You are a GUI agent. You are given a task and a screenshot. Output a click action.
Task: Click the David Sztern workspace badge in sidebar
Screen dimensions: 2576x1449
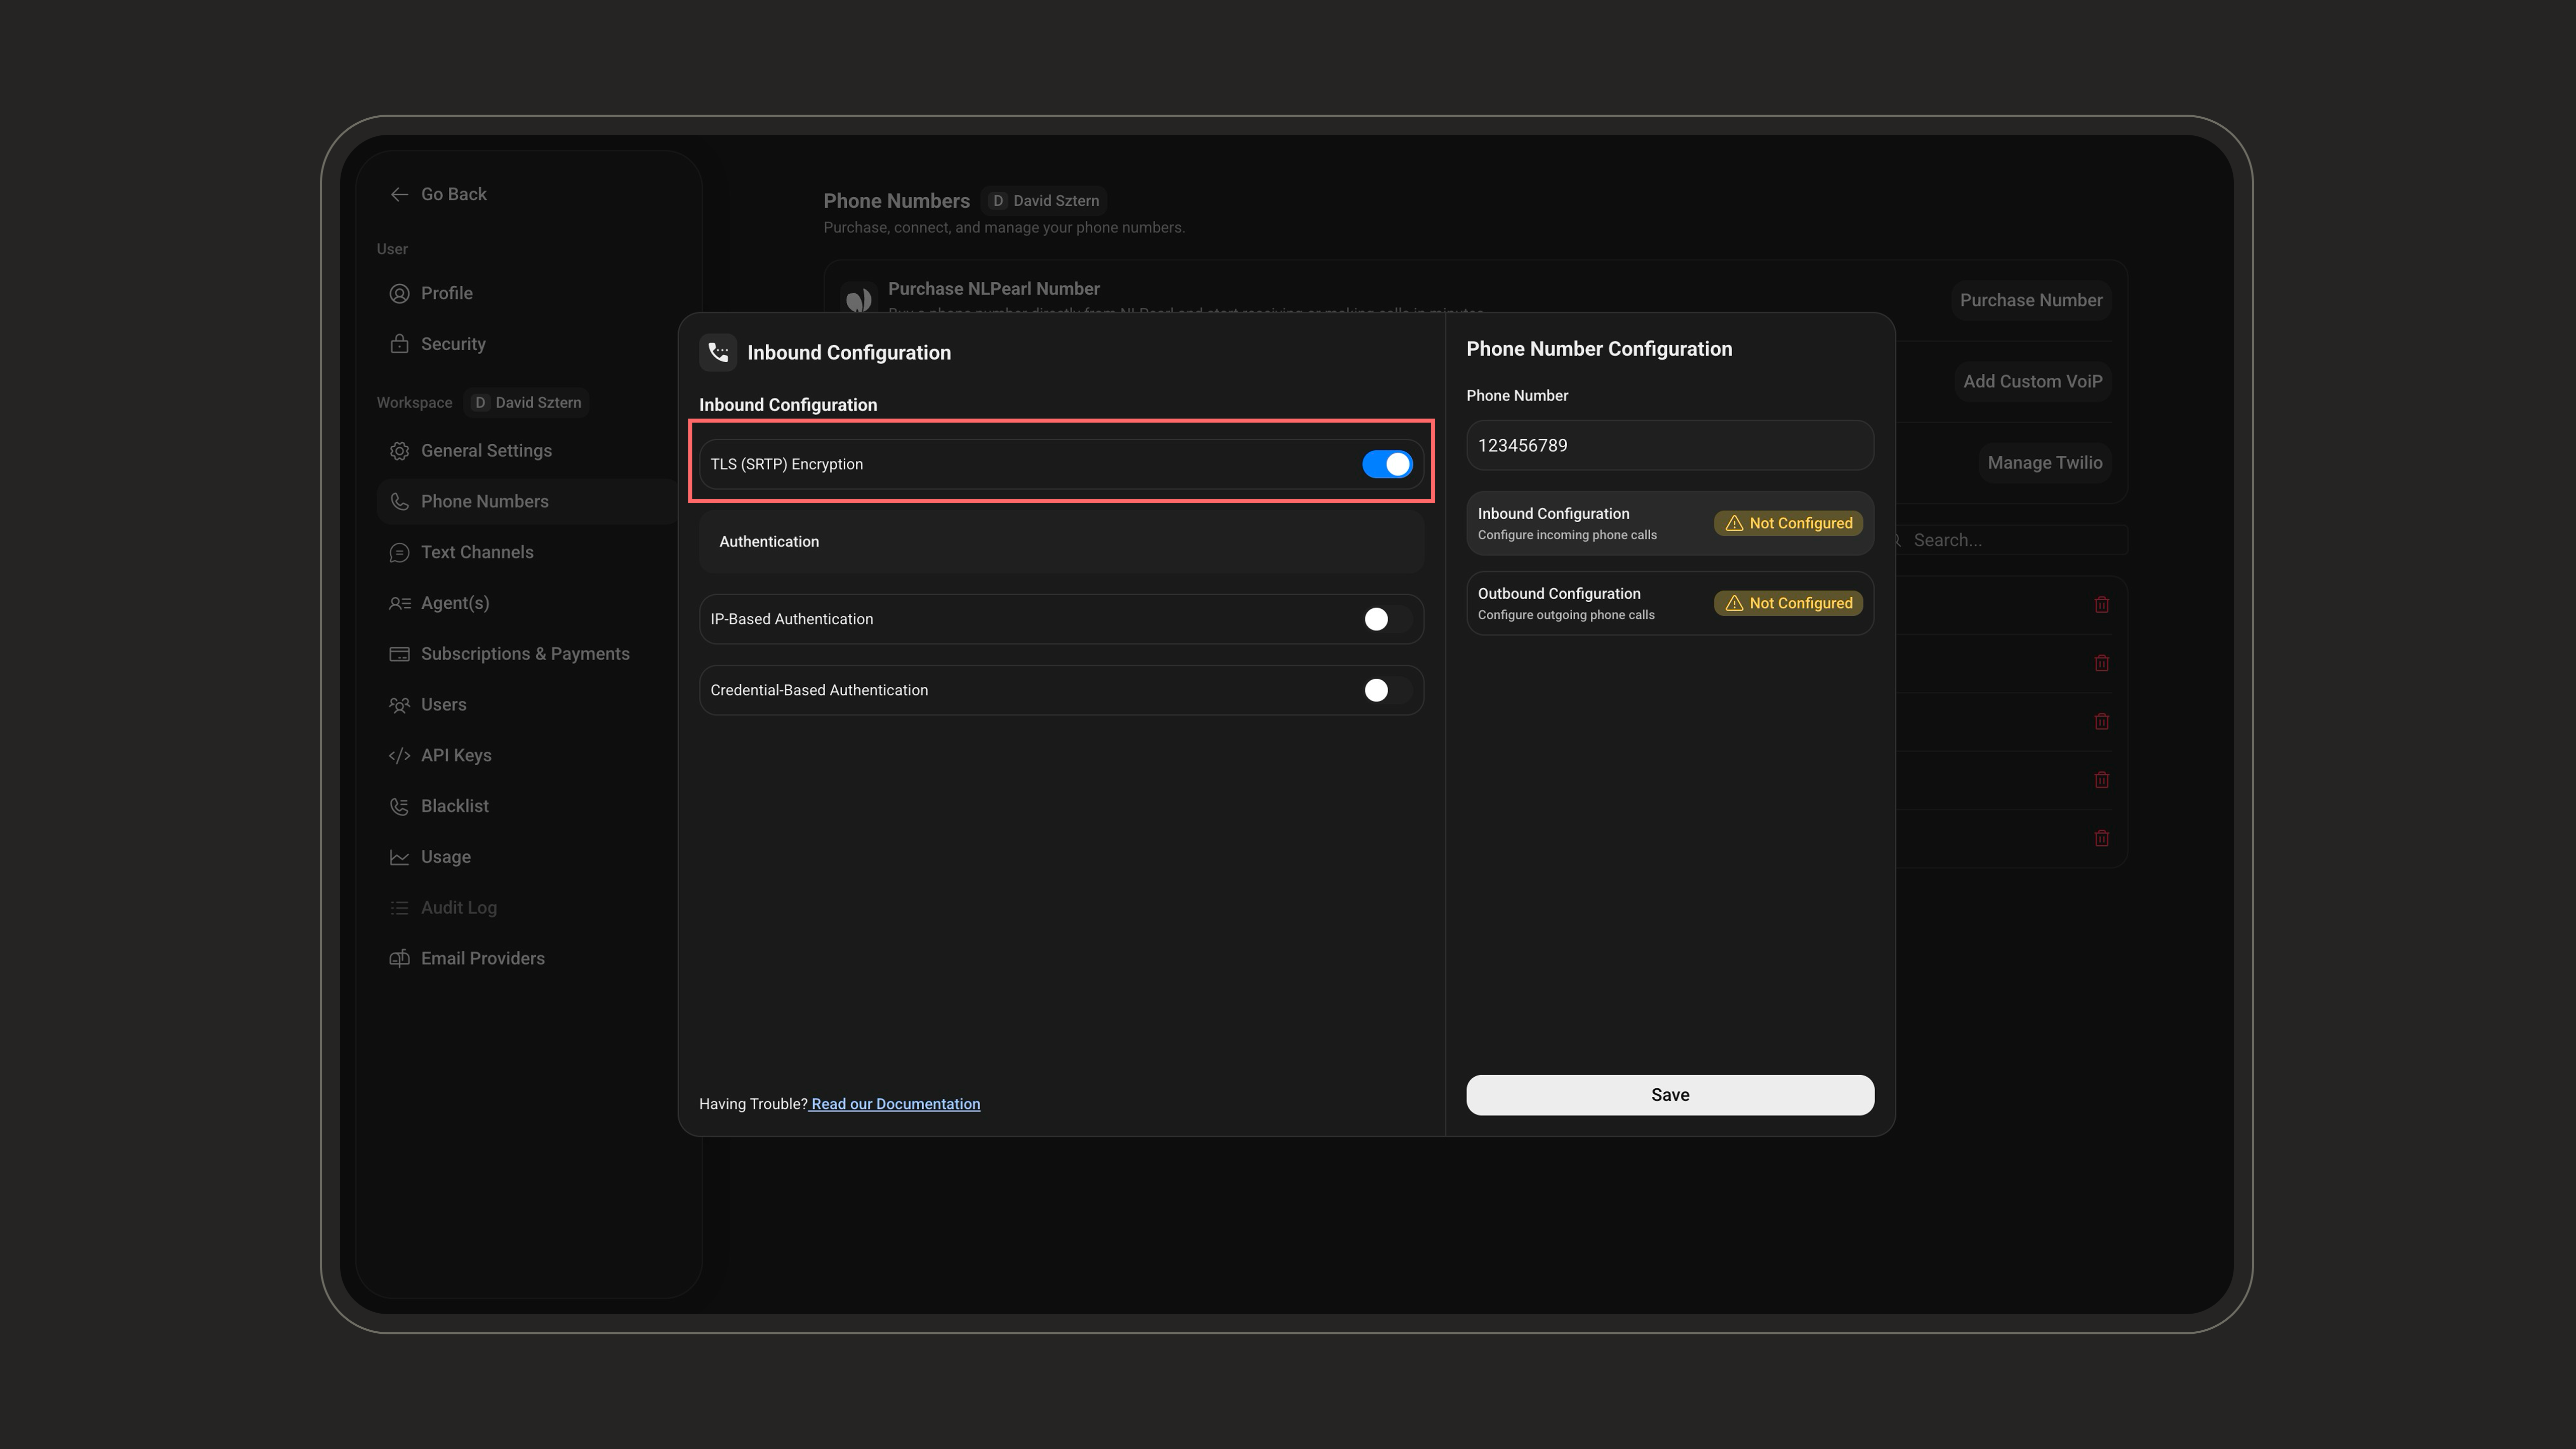pyautogui.click(x=527, y=403)
